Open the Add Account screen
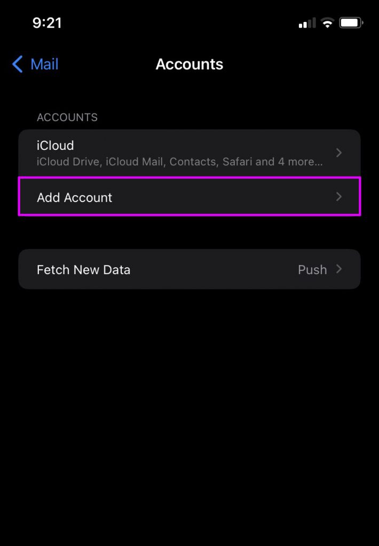Viewport: 379px width, 546px height. click(160, 196)
